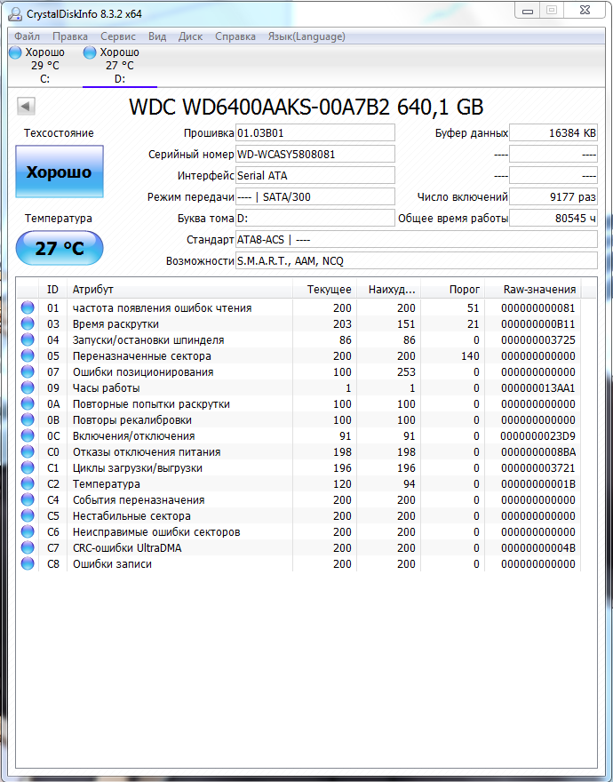
Task: Click raw value 00000000004B of CRC-ошибки
Action: [x=537, y=548]
